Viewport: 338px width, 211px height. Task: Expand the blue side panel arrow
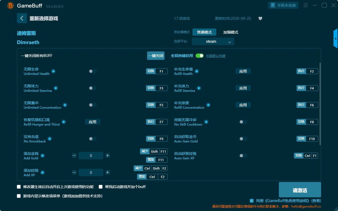(336, 39)
